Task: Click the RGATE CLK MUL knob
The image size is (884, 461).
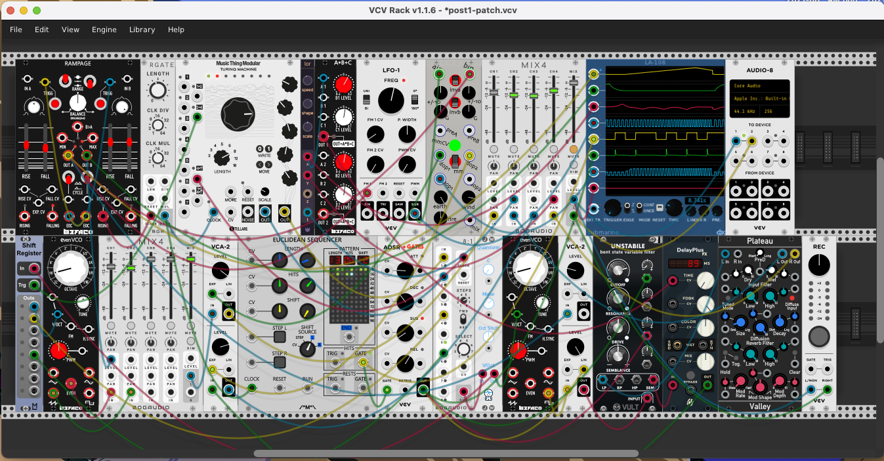Action: [x=158, y=158]
